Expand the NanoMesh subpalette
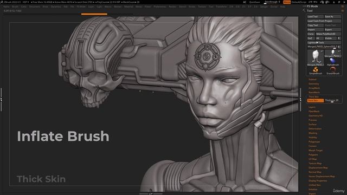 coord(314,93)
